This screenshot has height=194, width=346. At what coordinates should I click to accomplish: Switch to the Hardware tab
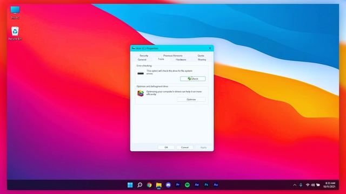click(x=181, y=60)
